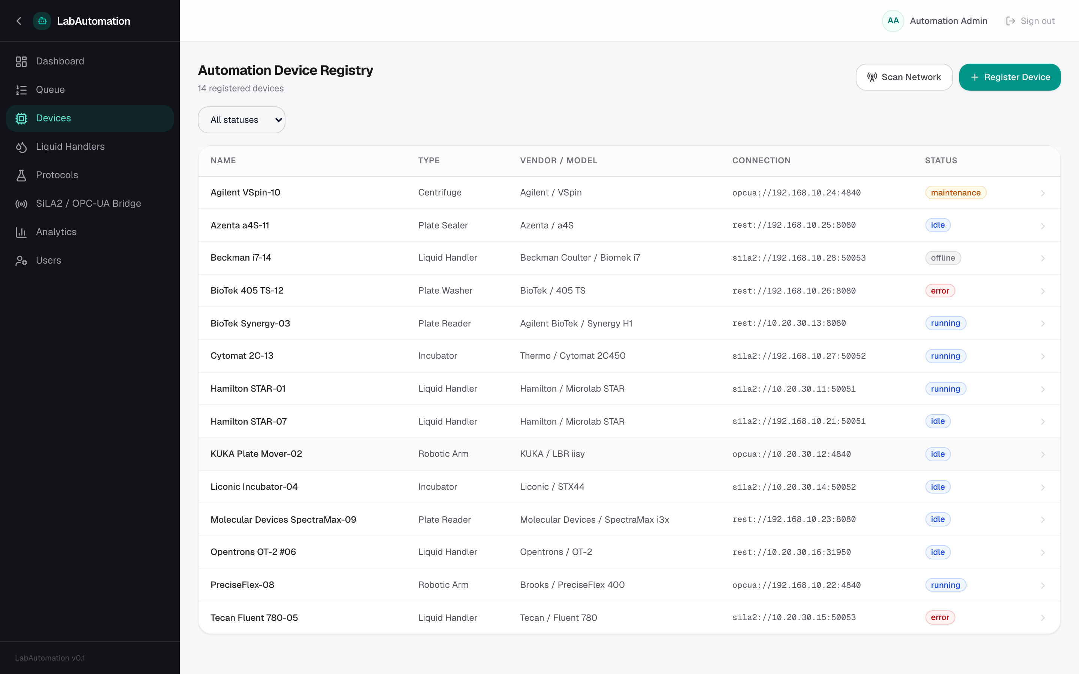Select Devices in the sidebar
The width and height of the screenshot is (1079, 674).
coord(90,119)
